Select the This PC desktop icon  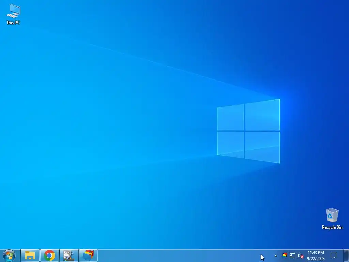(x=13, y=14)
